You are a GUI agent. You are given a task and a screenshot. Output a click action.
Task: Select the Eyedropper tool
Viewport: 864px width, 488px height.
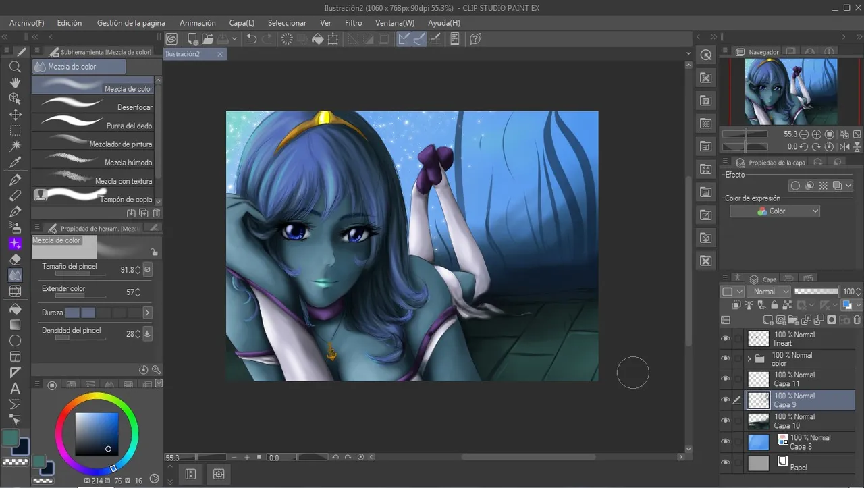coord(15,162)
